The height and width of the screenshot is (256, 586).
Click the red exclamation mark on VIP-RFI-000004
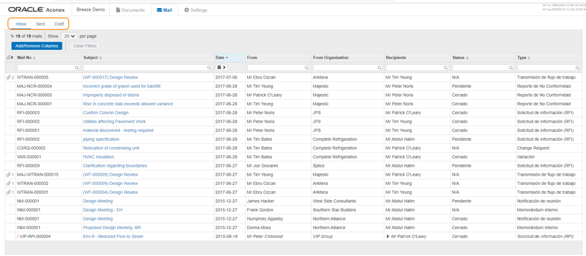tap(18, 237)
